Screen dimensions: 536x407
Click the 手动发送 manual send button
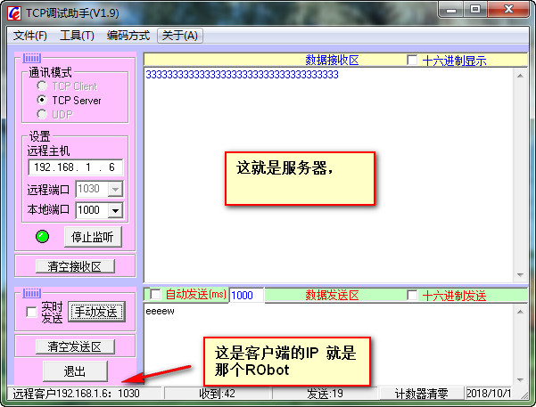[x=97, y=312]
